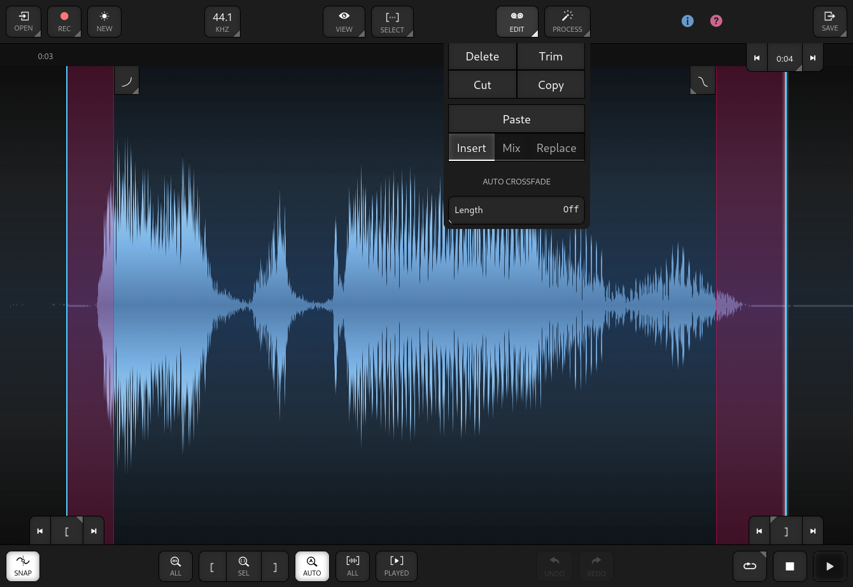
Task: Zoom to selection start bracket
Action: (x=213, y=566)
